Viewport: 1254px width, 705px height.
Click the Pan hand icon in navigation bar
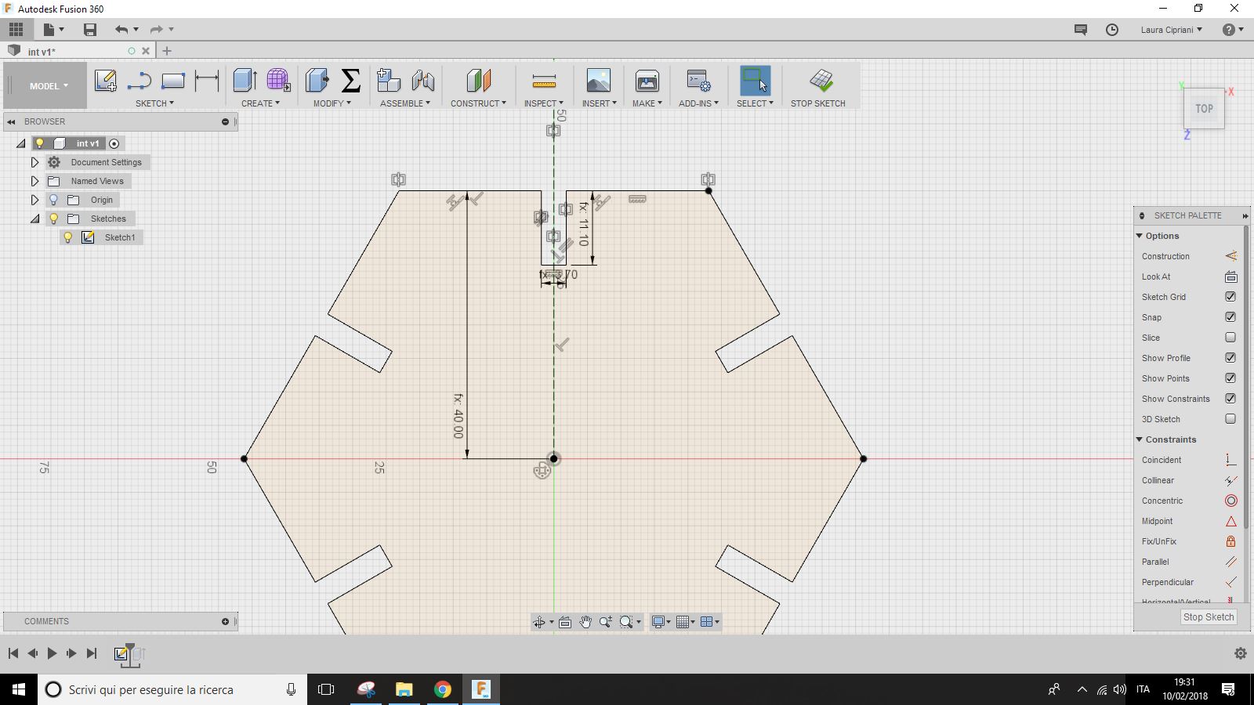(585, 622)
